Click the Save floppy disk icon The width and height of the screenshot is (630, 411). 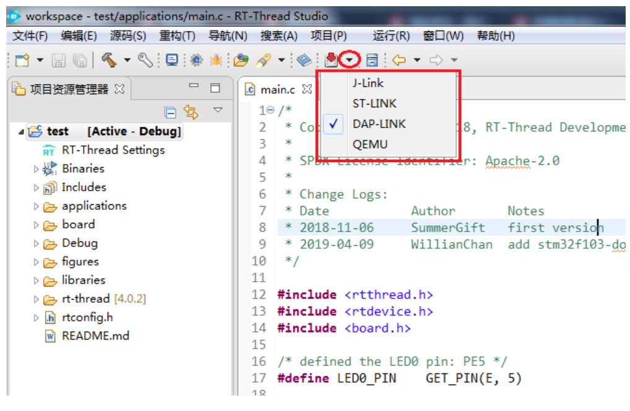[59, 60]
